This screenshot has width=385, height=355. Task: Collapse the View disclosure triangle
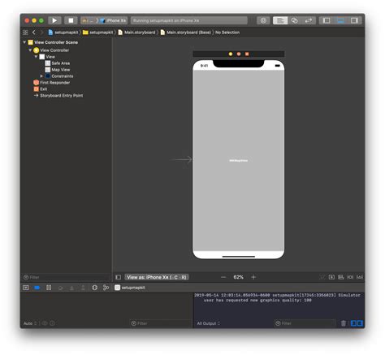coord(36,57)
